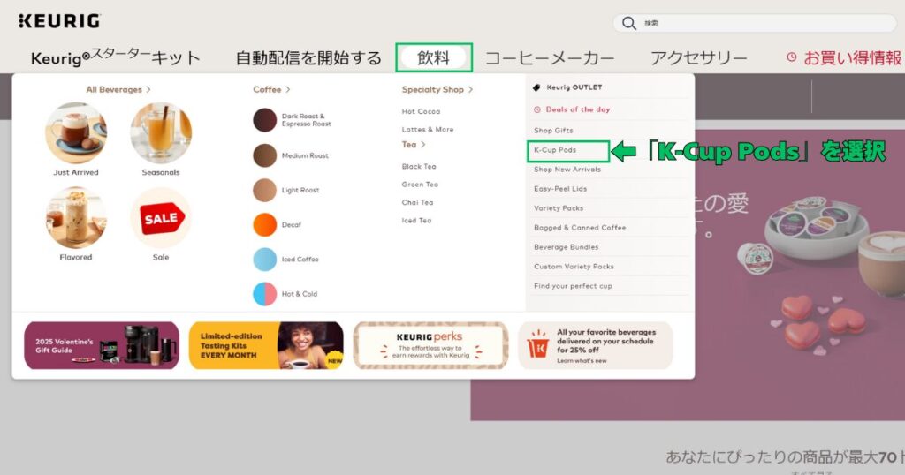Click the Keurig logo
This screenshot has width=905, height=475.
(59, 21)
